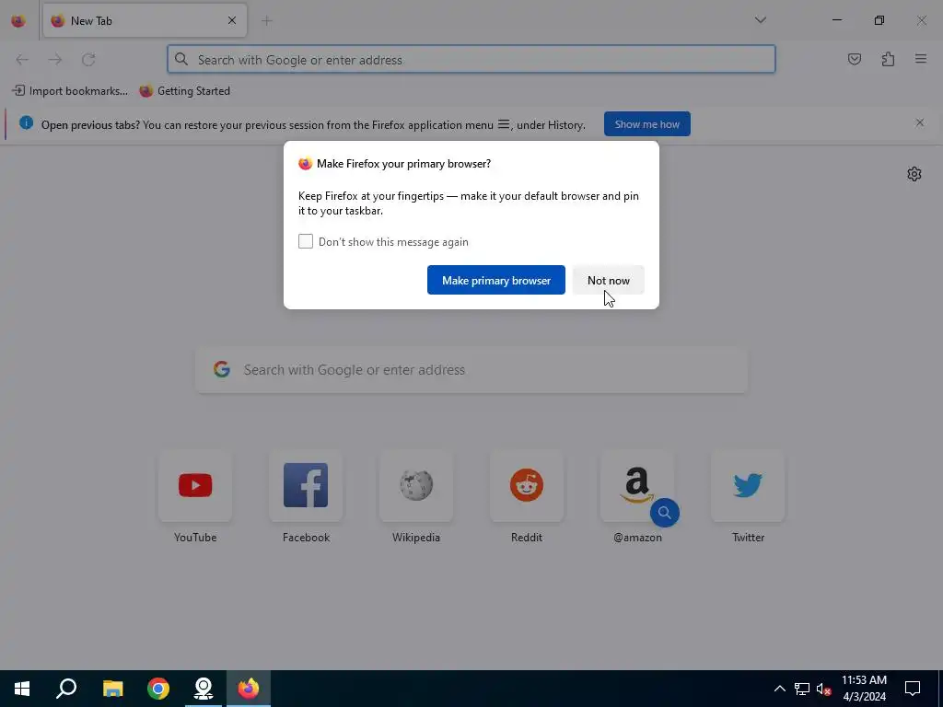Click the Not now button

(608, 280)
